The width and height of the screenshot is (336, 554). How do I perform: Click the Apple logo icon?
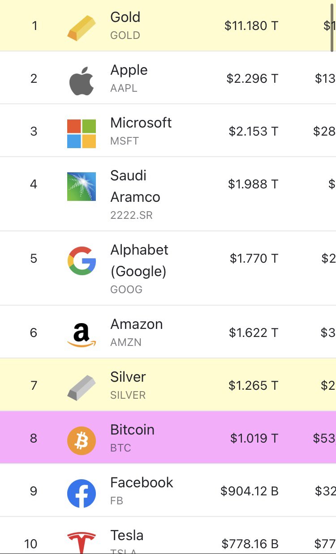[x=82, y=81]
